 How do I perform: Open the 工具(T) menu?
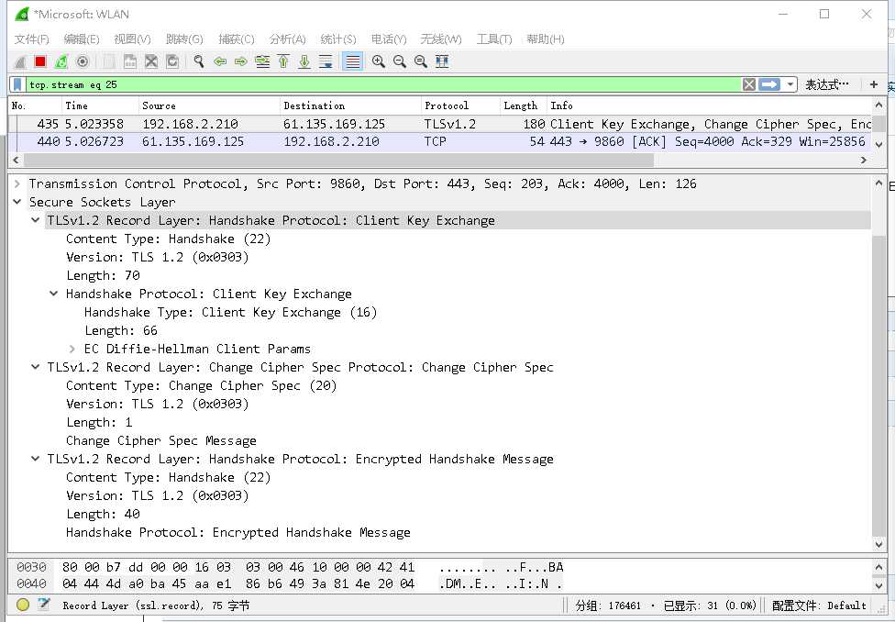(494, 39)
